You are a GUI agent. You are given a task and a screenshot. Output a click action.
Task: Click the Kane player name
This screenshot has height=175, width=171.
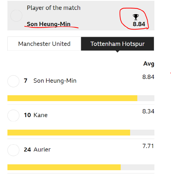point(40,115)
